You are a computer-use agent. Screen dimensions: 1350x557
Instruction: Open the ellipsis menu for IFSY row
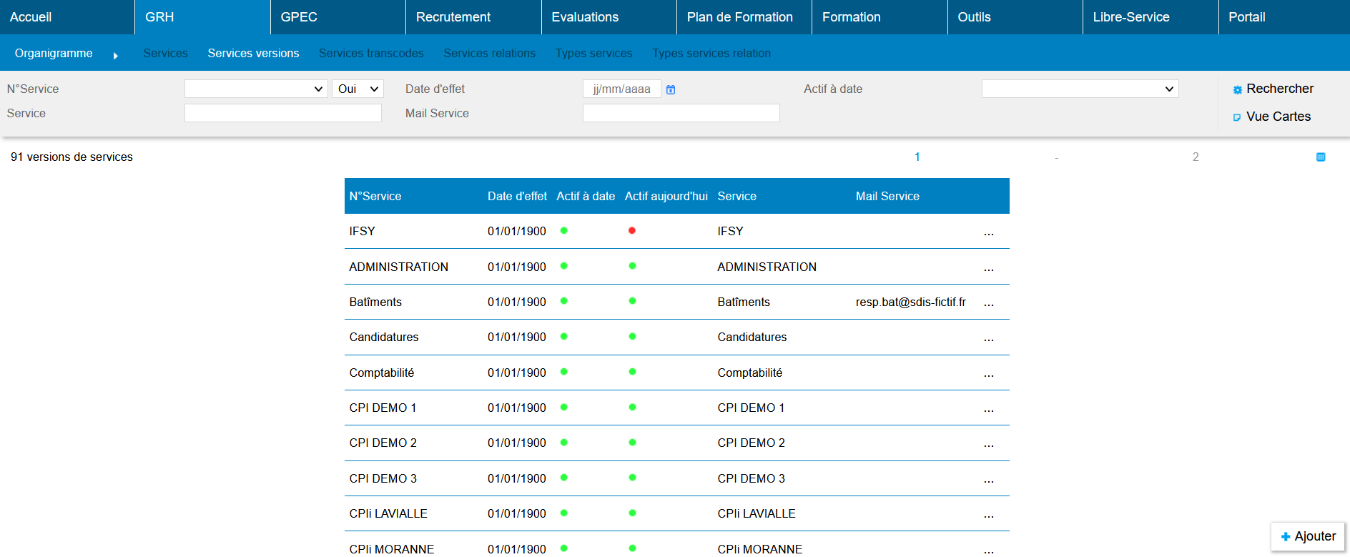[988, 232]
